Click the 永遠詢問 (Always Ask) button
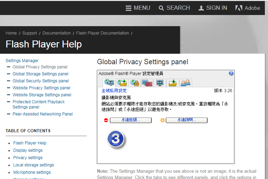Image resolution: width=268 pixels, height=179 pixels. point(187,120)
